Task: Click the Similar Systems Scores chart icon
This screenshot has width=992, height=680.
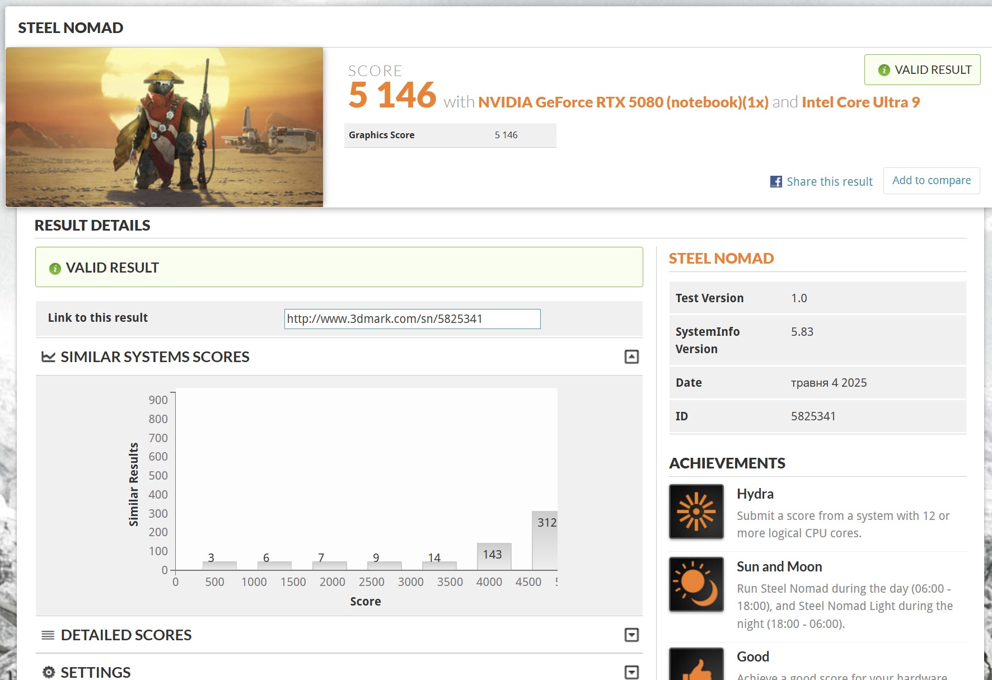Action: coord(49,357)
